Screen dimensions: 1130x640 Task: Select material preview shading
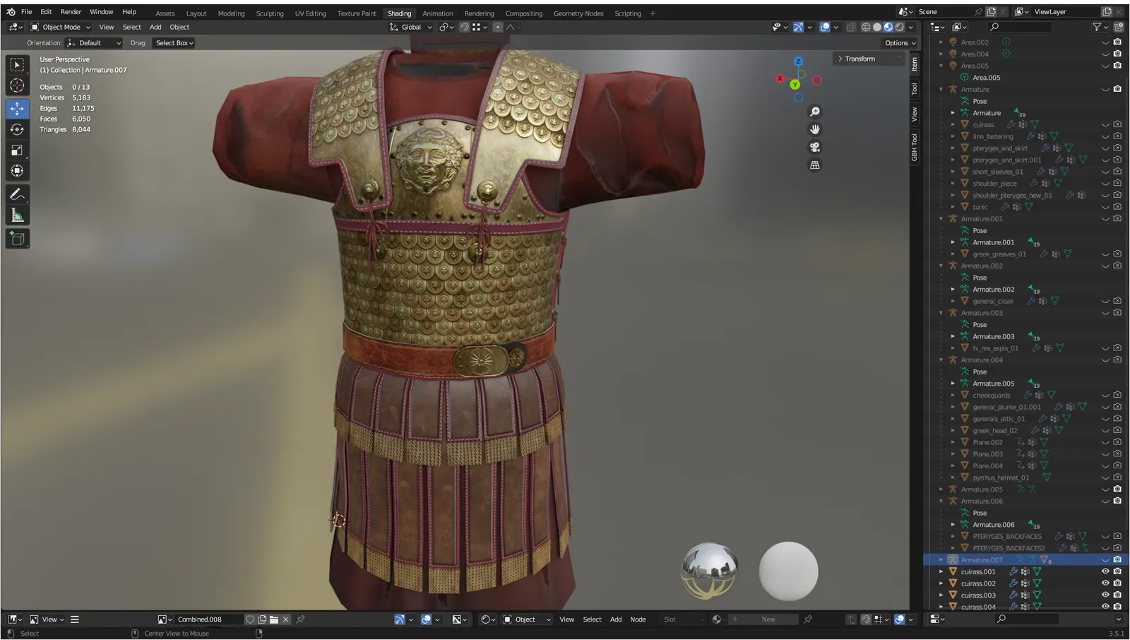[888, 27]
